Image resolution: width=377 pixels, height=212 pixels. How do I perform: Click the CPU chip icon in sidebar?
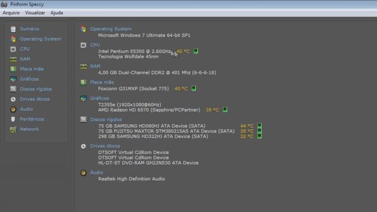(13, 49)
